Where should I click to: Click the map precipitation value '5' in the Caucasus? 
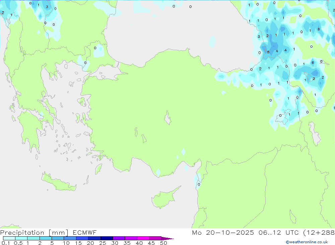(268, 52)
